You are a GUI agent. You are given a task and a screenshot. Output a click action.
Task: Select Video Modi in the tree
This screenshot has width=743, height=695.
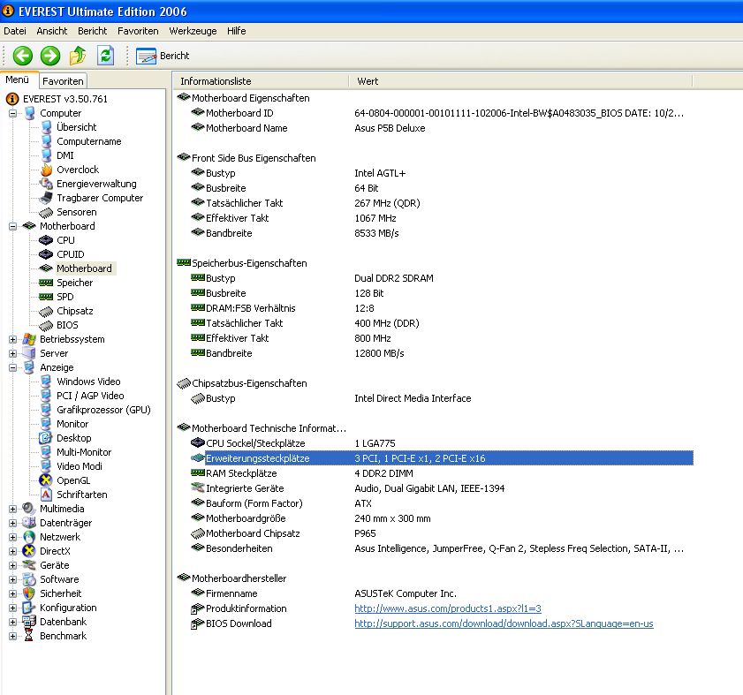coord(80,466)
